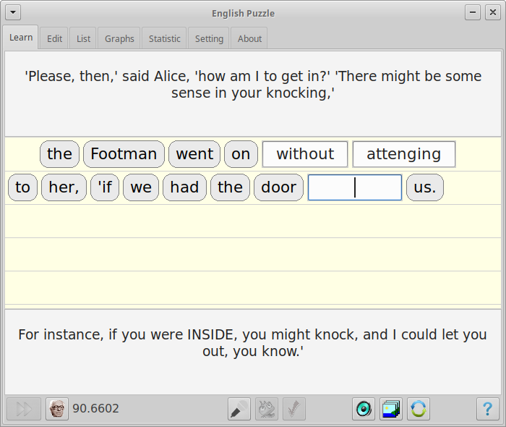506x427 pixels.
Task: Click the 'door' word tile
Action: (279, 187)
